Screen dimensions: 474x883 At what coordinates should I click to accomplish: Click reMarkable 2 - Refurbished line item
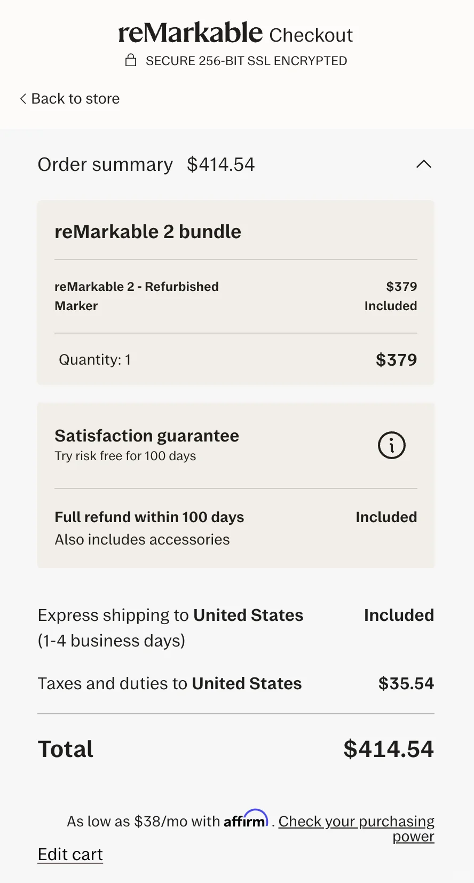pos(236,287)
